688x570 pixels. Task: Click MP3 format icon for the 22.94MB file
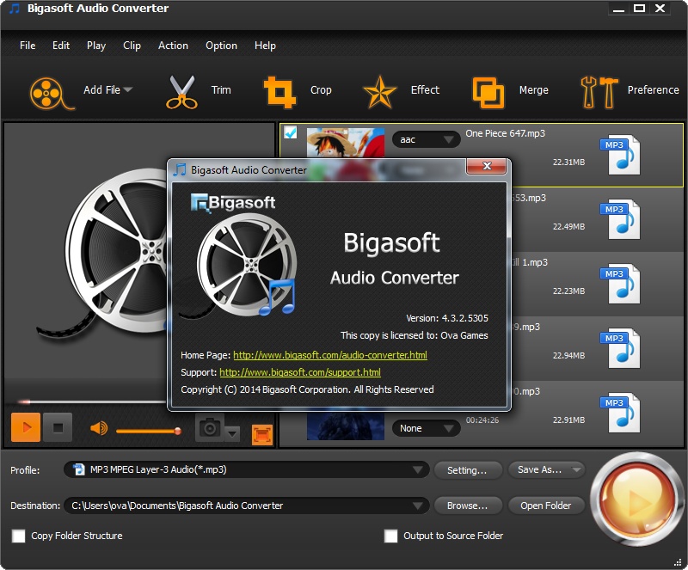pos(620,348)
